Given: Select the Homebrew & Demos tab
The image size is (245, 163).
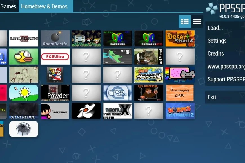Looking at the screenshot, I should pyautogui.click(x=46, y=6).
